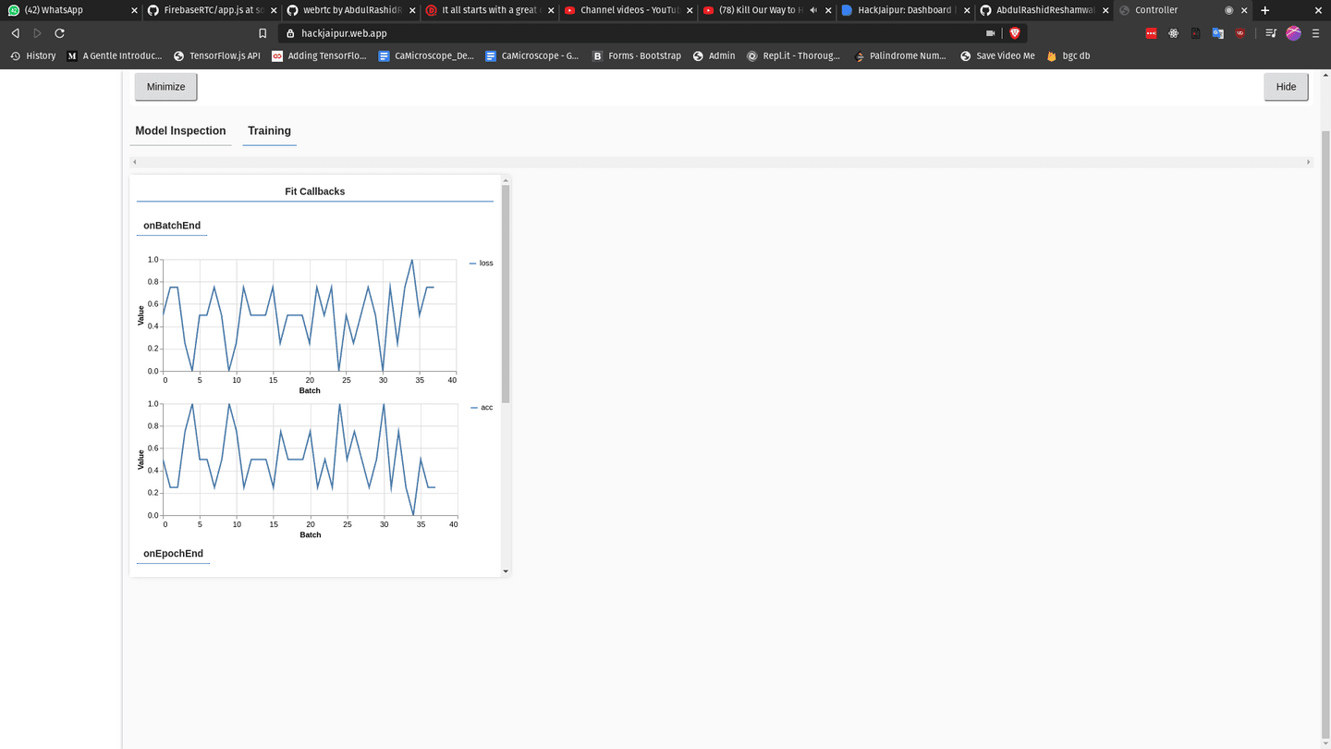The width and height of the screenshot is (1331, 749).
Task: Click the camera indicator in the address bar
Action: tap(990, 33)
